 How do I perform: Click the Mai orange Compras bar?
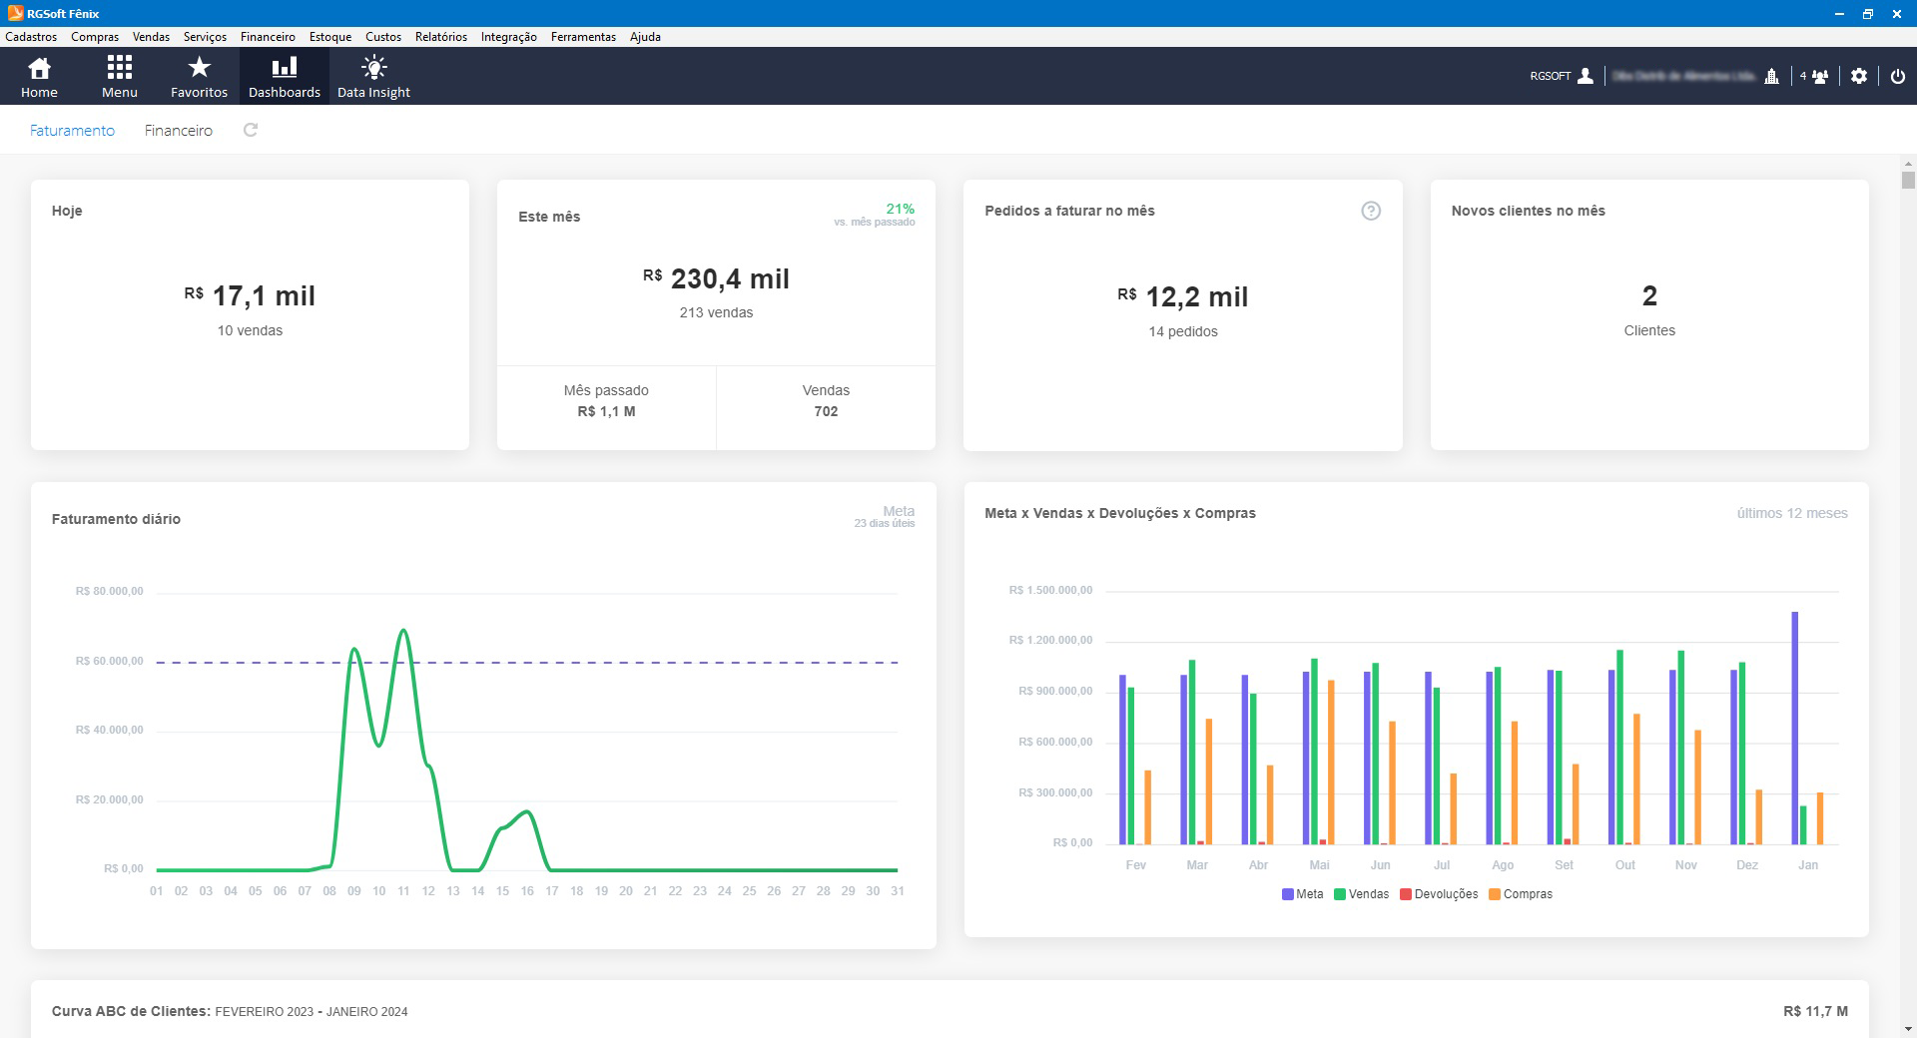click(x=1331, y=763)
